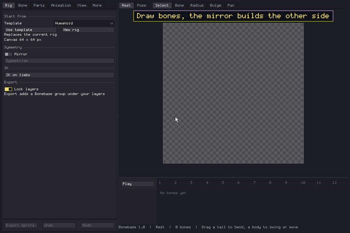Click the Use template button

(x=31, y=29)
